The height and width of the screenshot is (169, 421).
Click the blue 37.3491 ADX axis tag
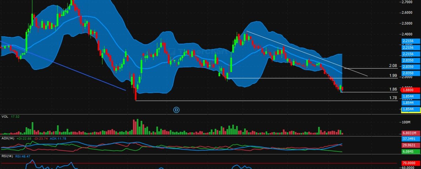(x=409, y=139)
